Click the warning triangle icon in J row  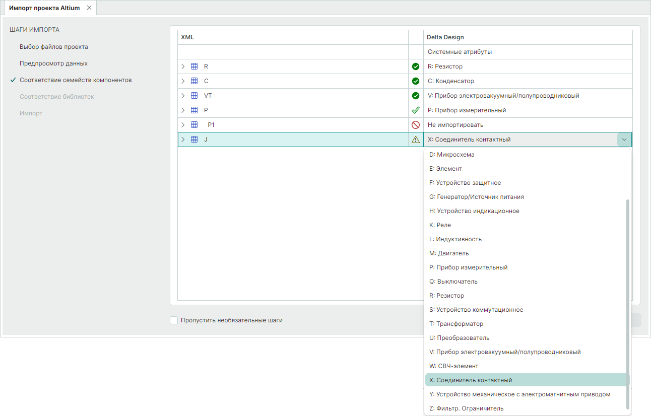(416, 140)
